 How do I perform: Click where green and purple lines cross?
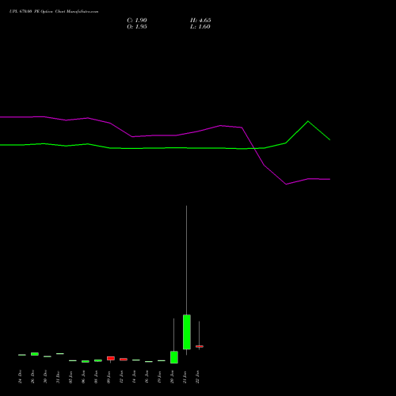point(254,149)
